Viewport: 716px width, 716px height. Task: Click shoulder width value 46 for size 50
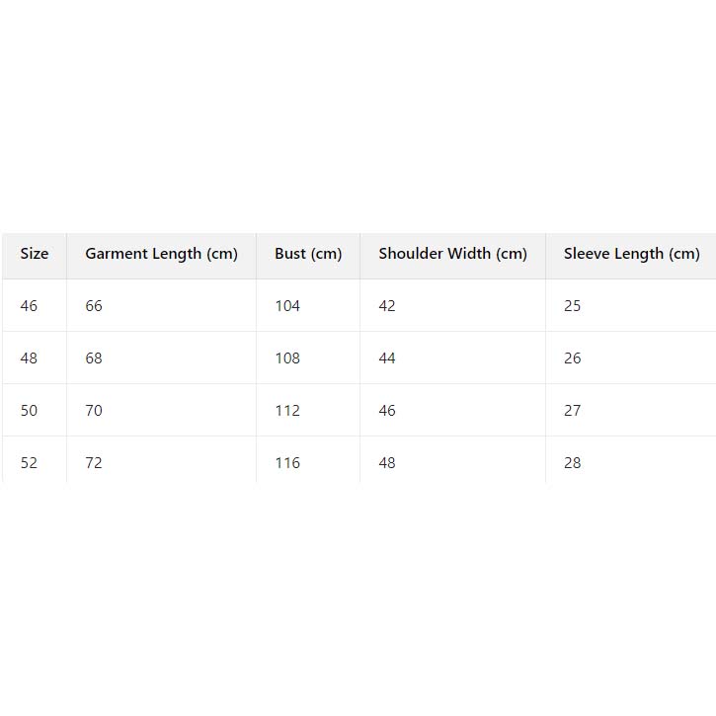[x=387, y=411]
